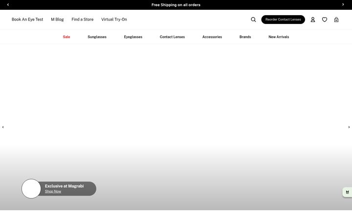Image resolution: width=352 pixels, height=220 pixels.
Task: Open the Sunglasses menu
Action: (x=97, y=37)
